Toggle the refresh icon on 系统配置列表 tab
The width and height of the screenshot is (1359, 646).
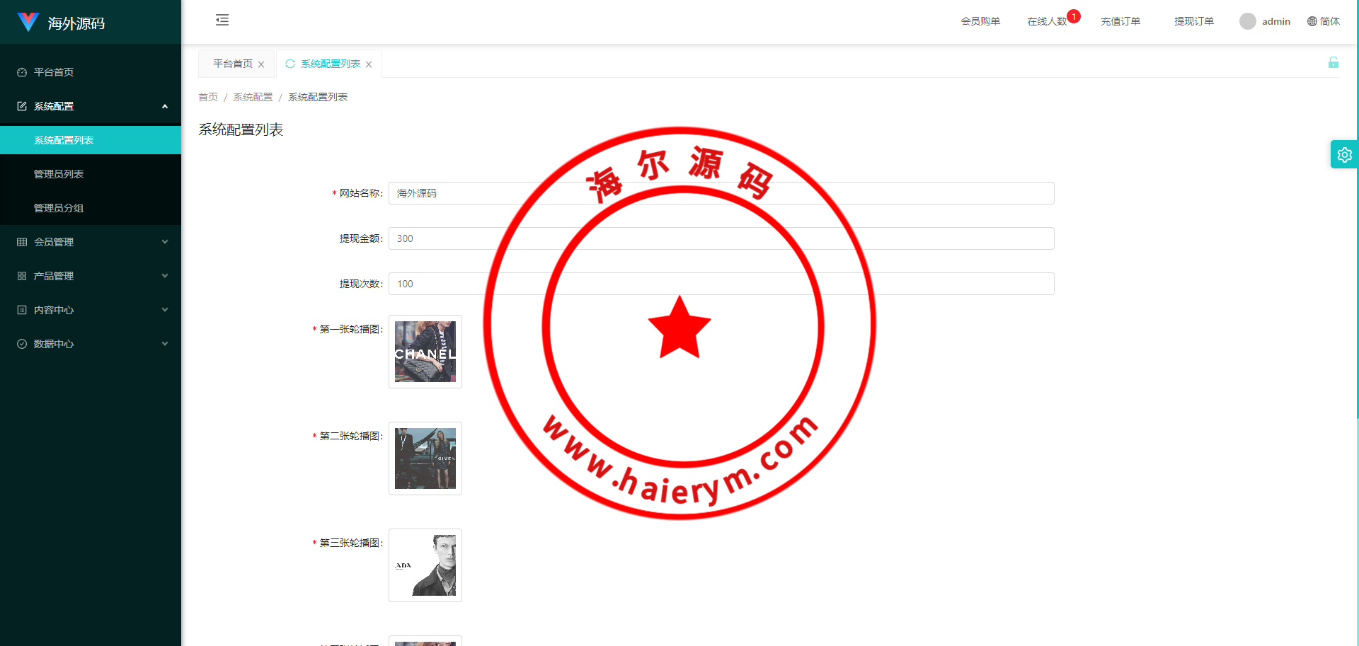(x=289, y=64)
